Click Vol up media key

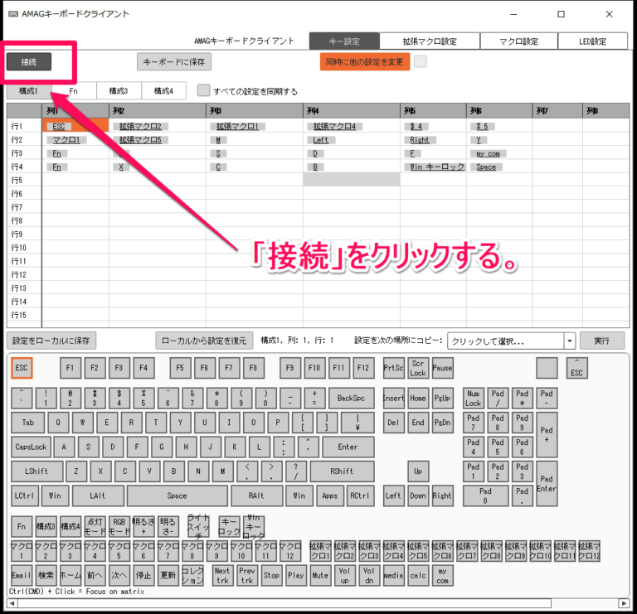(x=344, y=575)
